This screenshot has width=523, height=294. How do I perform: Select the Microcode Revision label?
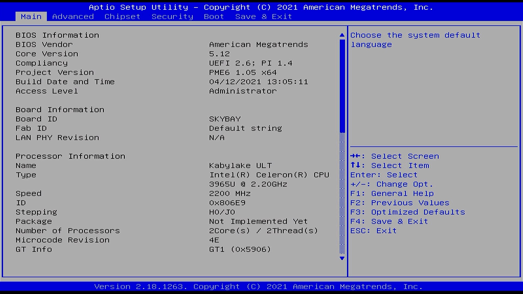[x=62, y=240]
